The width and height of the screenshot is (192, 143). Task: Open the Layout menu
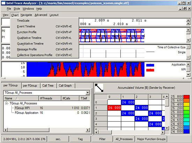point(54,15)
